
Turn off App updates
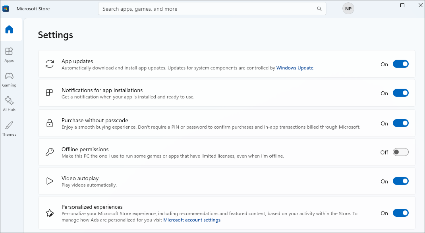click(x=400, y=64)
